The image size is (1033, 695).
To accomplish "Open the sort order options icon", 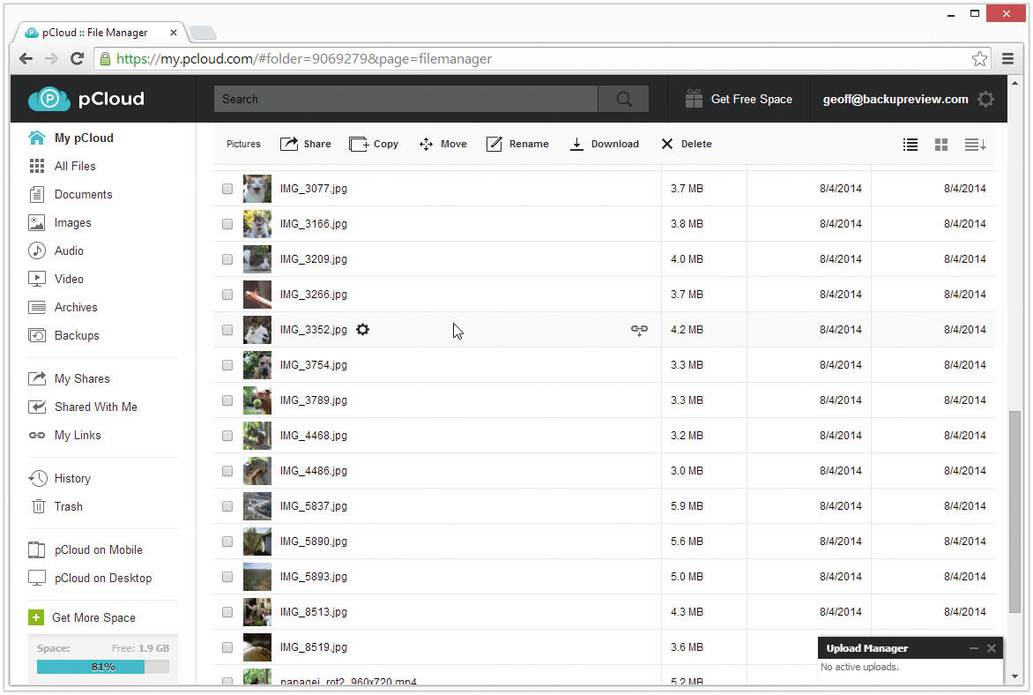I will tap(975, 145).
